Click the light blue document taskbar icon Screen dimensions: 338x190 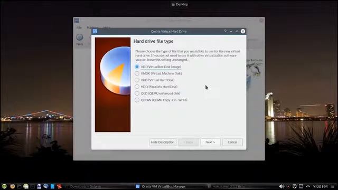(x=52, y=186)
